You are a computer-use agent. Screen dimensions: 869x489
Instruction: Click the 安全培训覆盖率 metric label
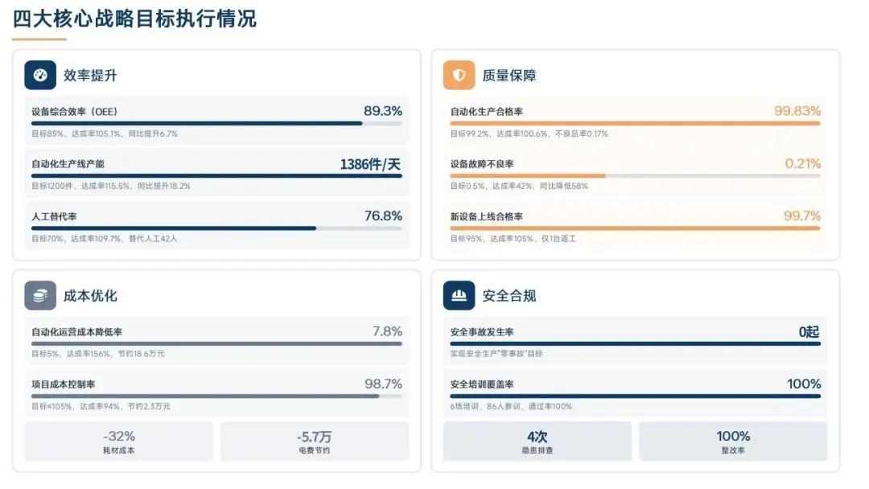pyautogui.click(x=482, y=384)
